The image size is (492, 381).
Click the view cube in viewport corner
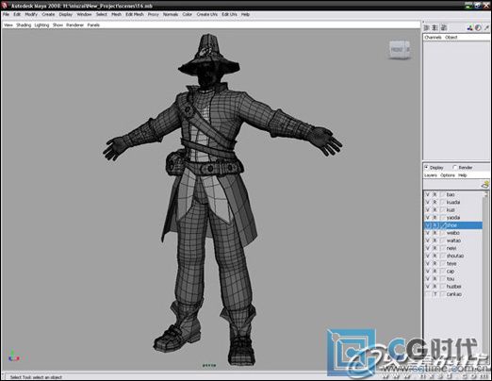point(400,50)
